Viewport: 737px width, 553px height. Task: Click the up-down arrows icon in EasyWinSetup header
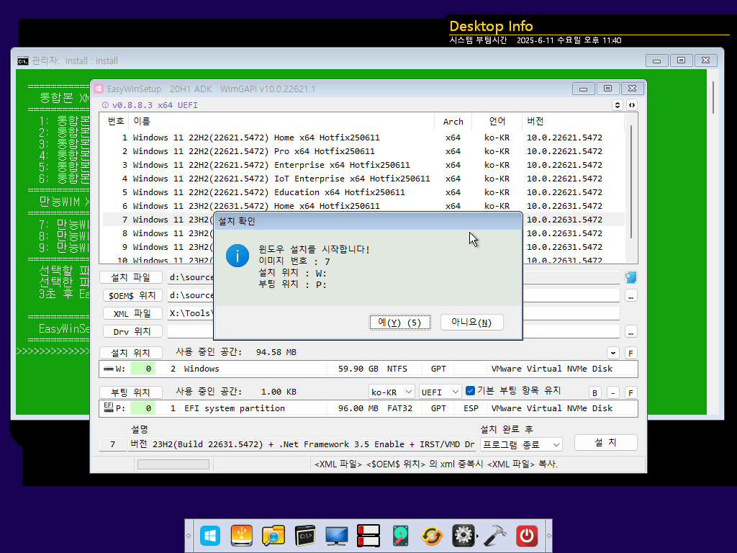(x=618, y=105)
